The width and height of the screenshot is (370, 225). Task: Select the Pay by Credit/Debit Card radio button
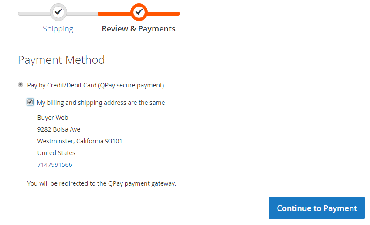click(20, 85)
